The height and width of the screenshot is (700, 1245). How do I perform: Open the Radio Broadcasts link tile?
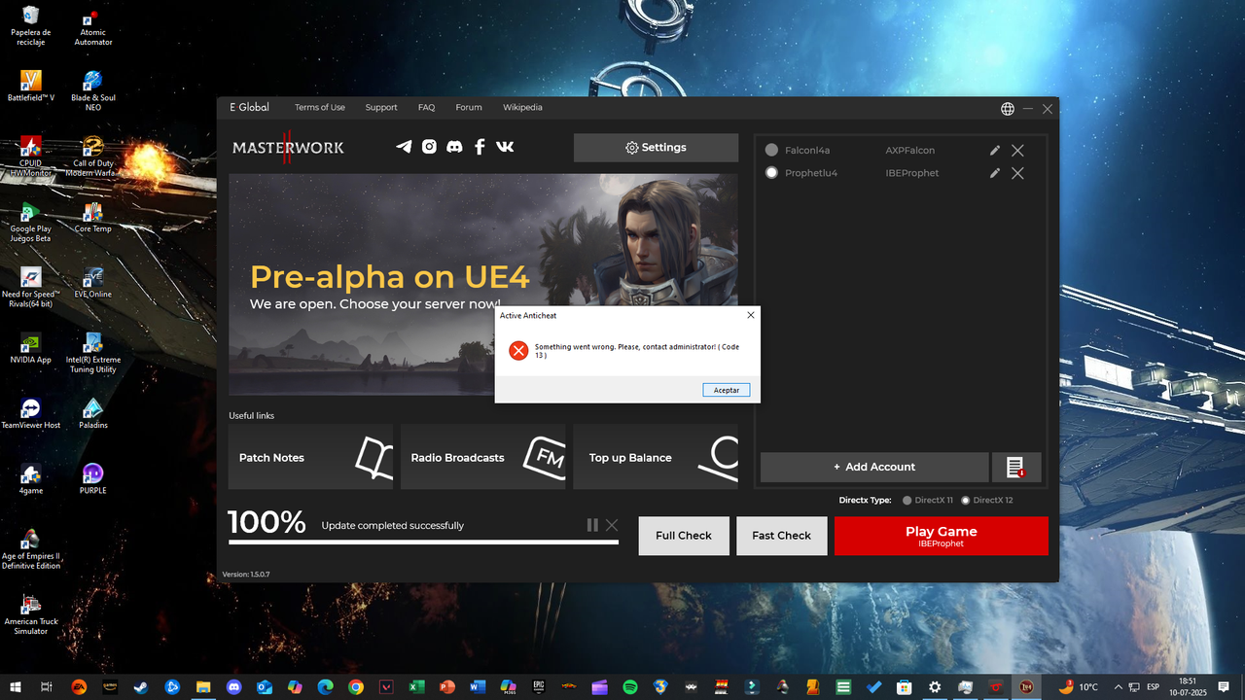pyautogui.click(x=483, y=457)
